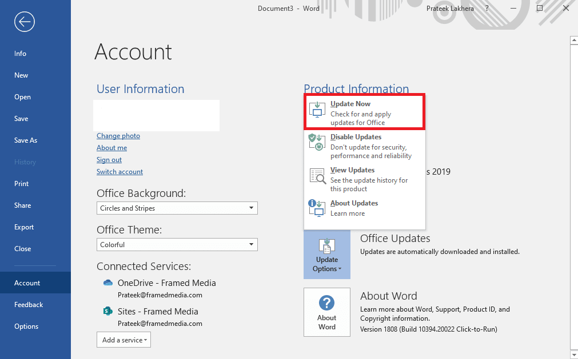Click the OneDrive cloud icon
This screenshot has height=359, width=578.
click(107, 283)
